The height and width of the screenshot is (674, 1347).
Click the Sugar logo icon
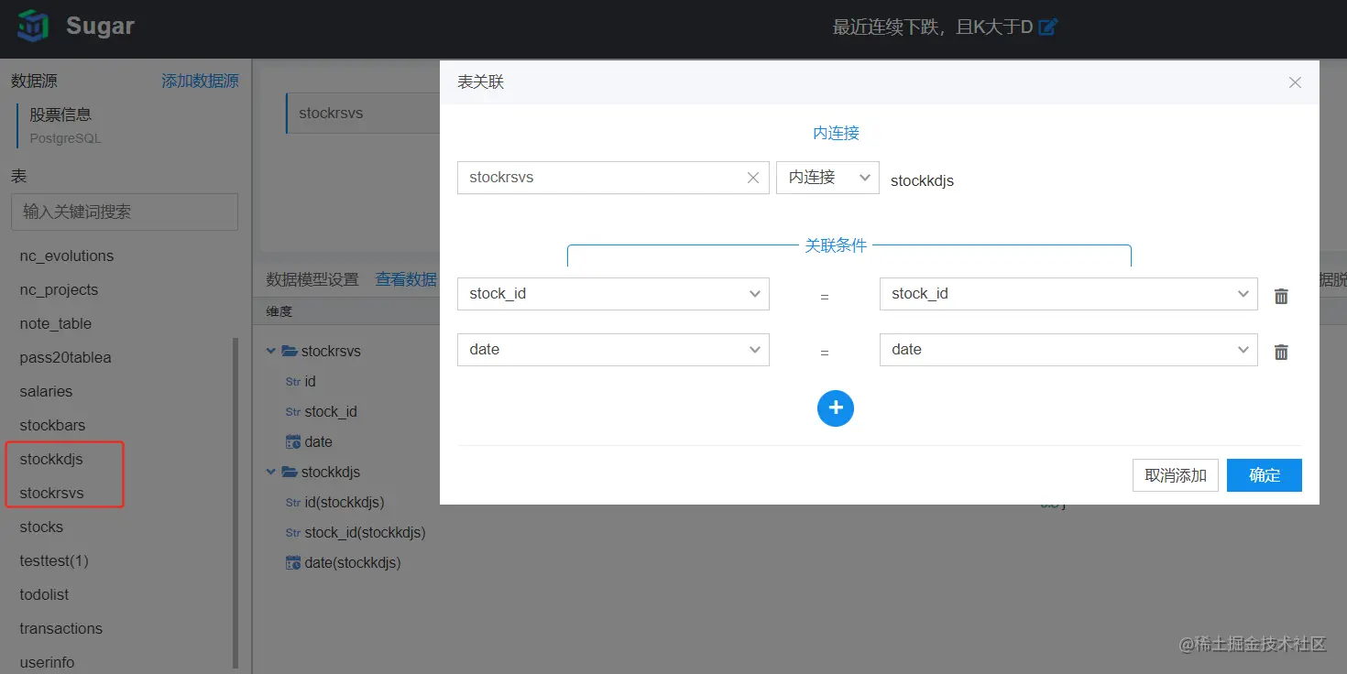tap(33, 26)
